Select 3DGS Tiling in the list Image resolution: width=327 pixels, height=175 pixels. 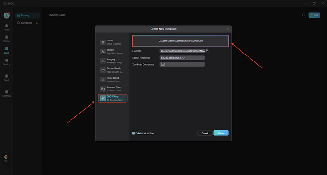tap(113, 98)
